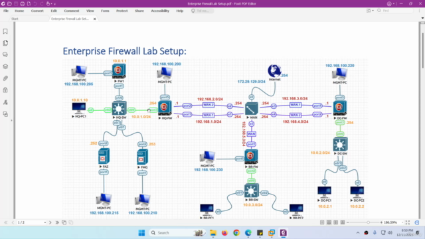425x239 pixels.
Task: Print the document using printer icon
Action: pyautogui.click(x=23, y=4)
